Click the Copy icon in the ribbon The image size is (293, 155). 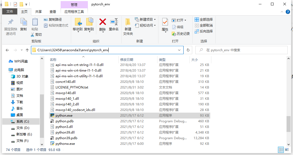[x=23, y=22]
